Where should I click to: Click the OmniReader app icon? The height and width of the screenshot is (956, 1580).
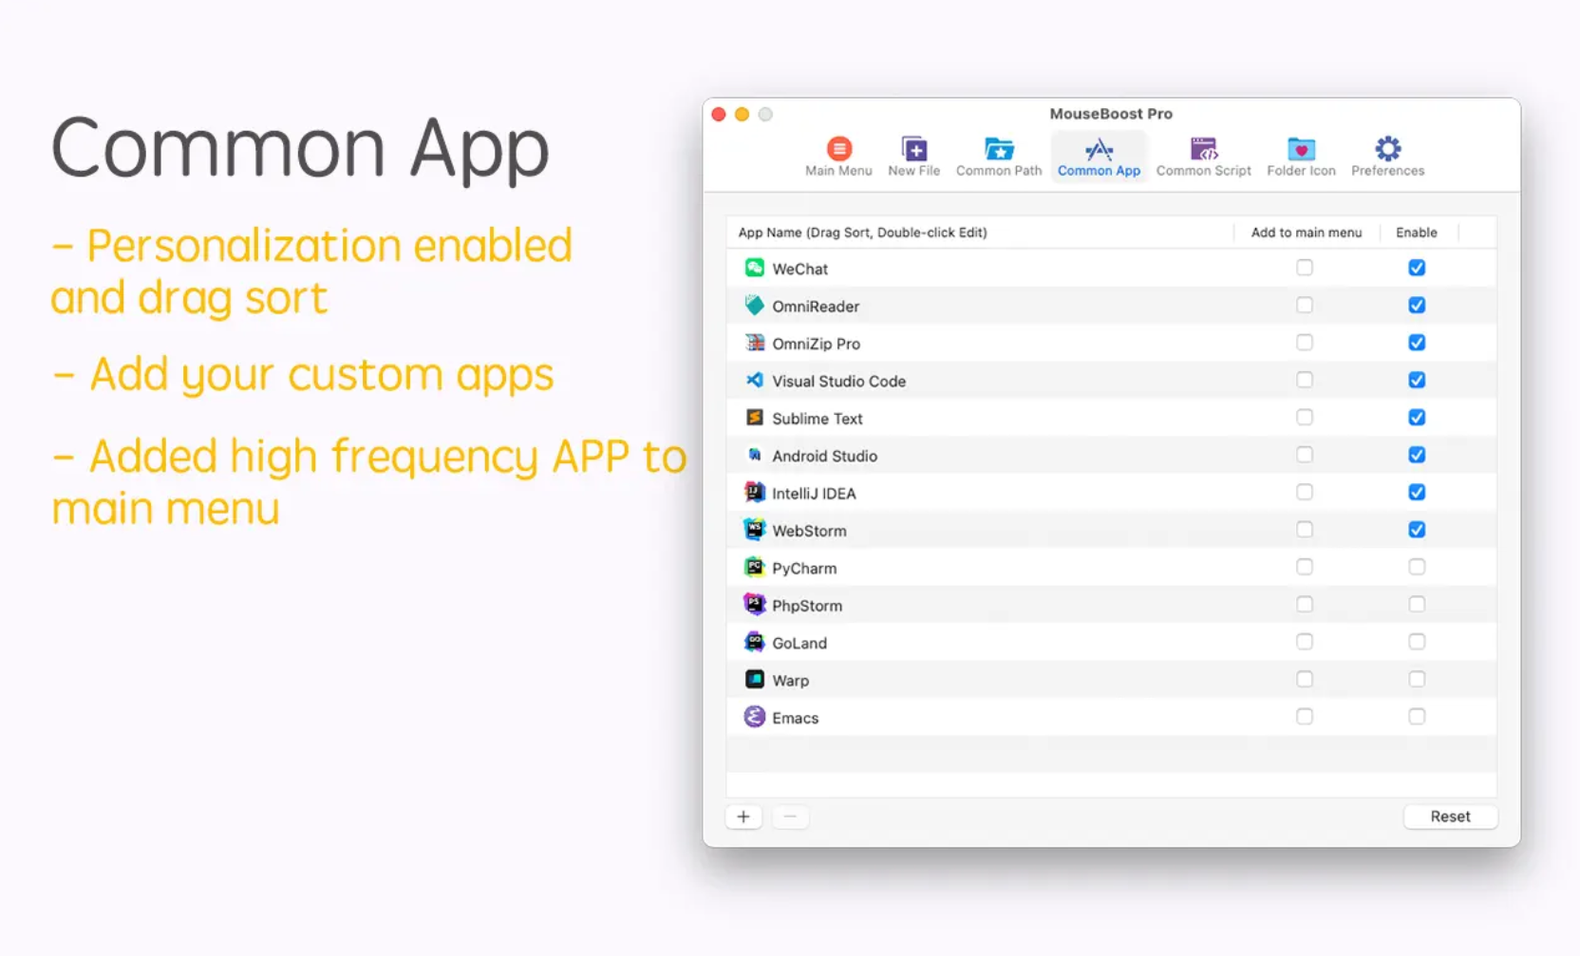point(754,306)
